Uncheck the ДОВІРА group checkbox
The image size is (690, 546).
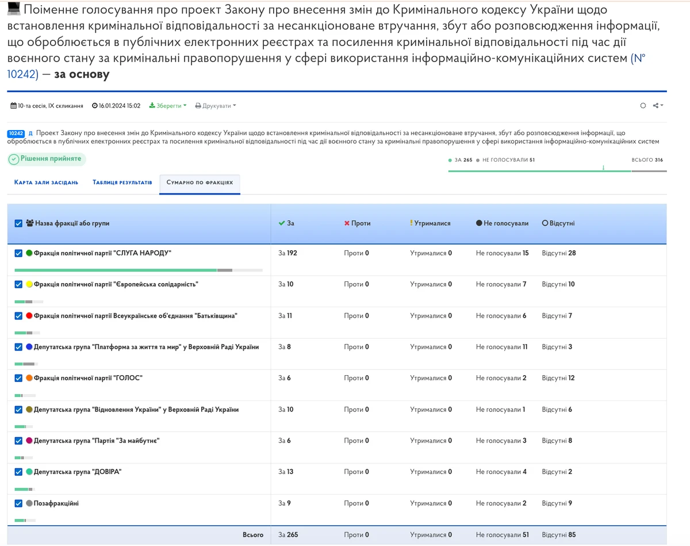tap(18, 472)
